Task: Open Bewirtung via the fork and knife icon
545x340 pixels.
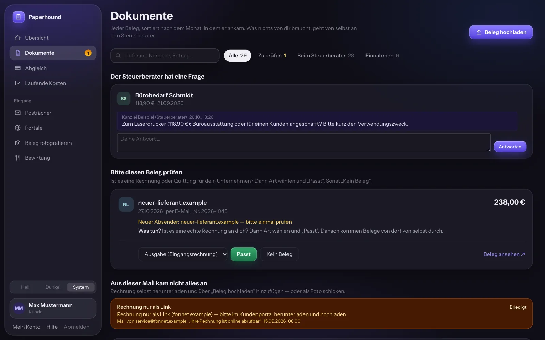Action: [18, 158]
